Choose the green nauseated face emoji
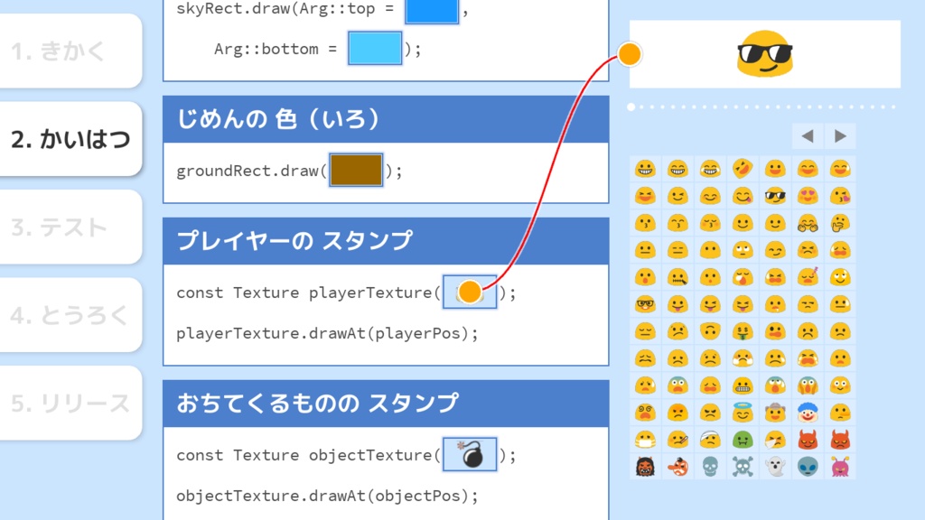Viewport: 925px width, 520px height. click(x=743, y=440)
